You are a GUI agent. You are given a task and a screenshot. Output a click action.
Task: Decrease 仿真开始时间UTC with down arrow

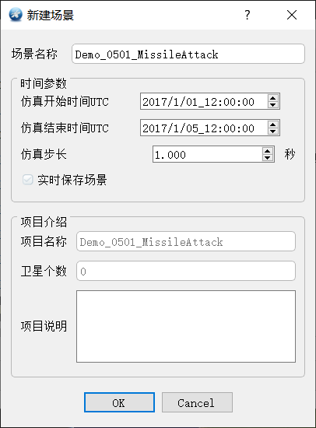[x=273, y=105]
